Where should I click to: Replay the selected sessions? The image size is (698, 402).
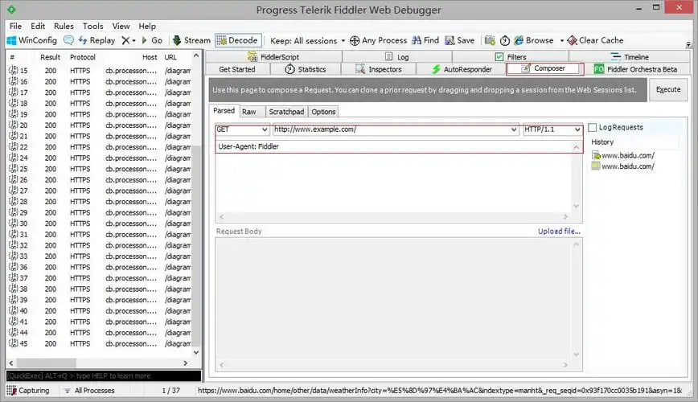96,40
